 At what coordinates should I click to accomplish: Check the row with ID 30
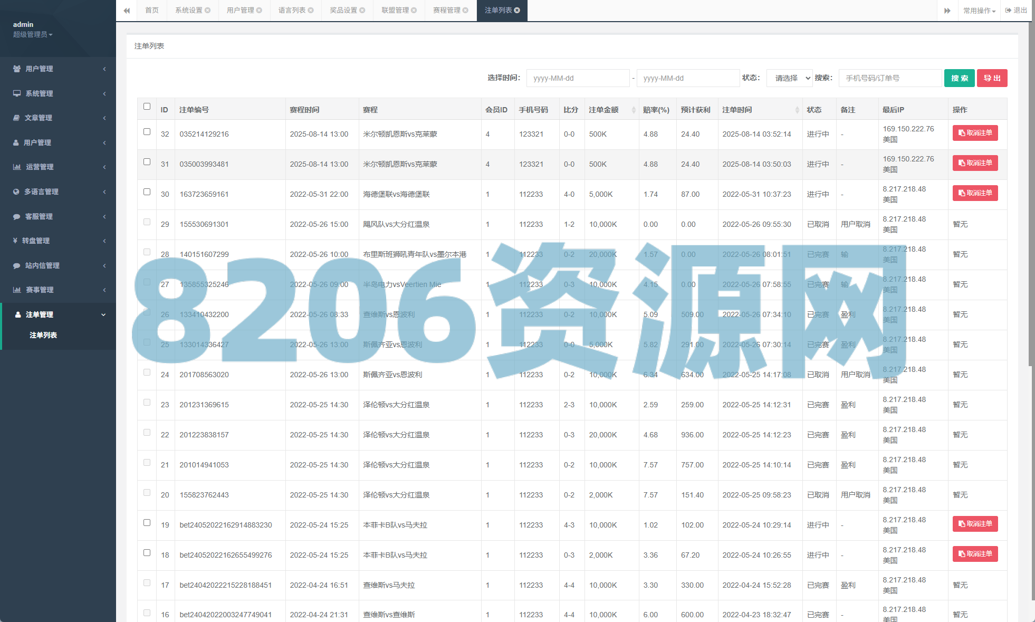(147, 192)
